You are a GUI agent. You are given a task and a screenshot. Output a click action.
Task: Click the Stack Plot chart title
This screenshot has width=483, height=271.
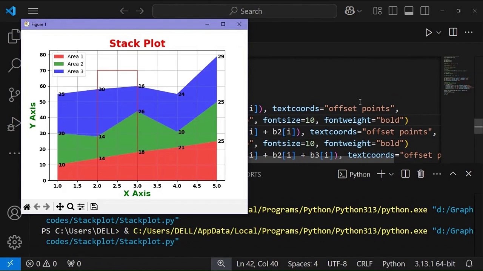coord(137,43)
